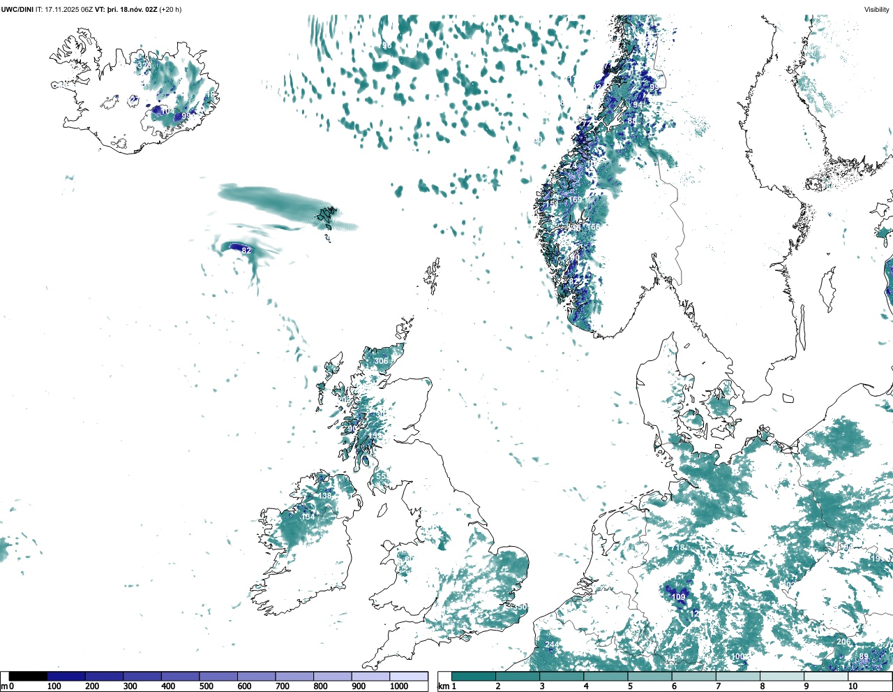Click the 109 value over Germany
The image size is (893, 692).
click(x=679, y=597)
